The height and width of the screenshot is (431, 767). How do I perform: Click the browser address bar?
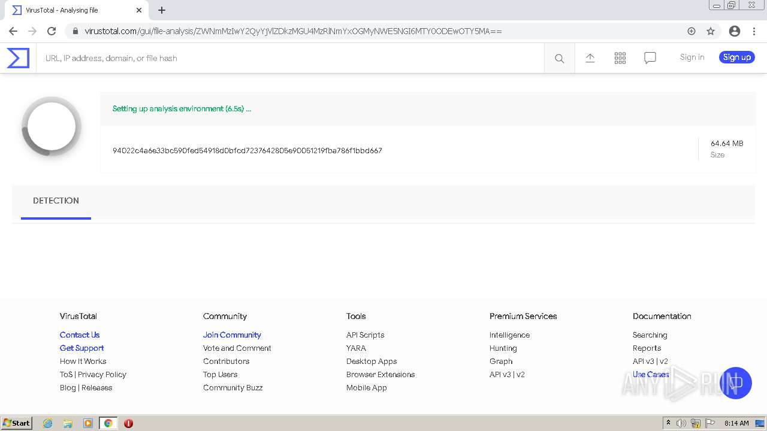(383, 31)
